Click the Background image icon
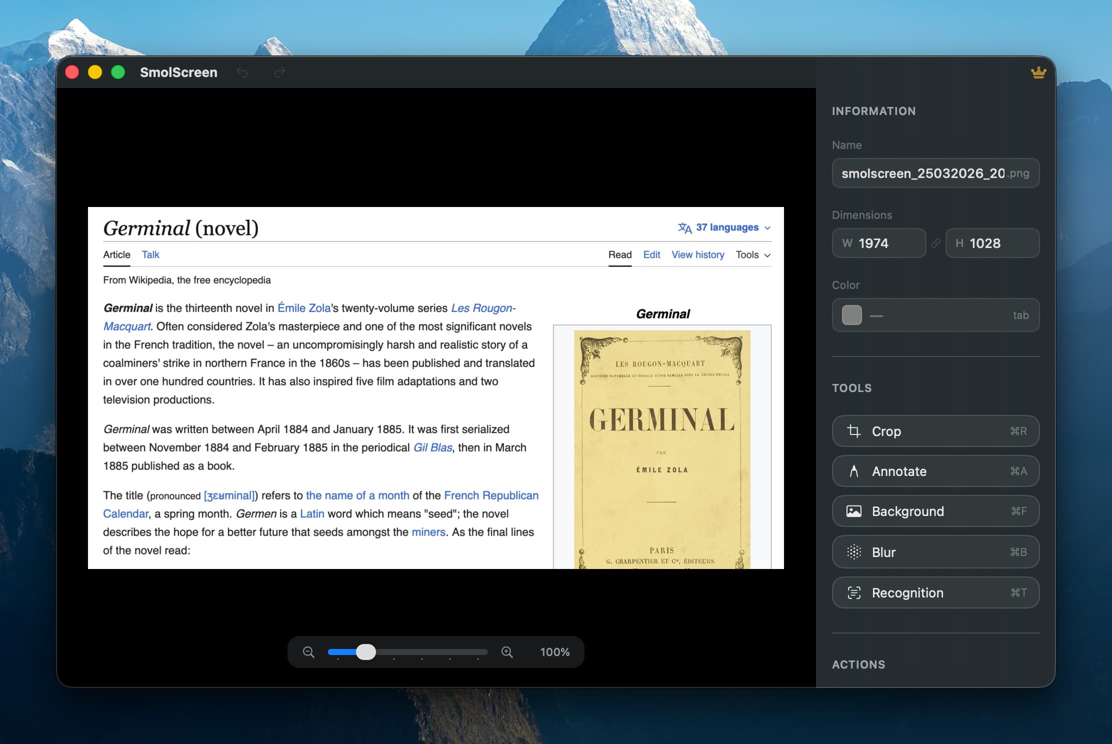Viewport: 1112px width, 744px height. [x=854, y=511]
